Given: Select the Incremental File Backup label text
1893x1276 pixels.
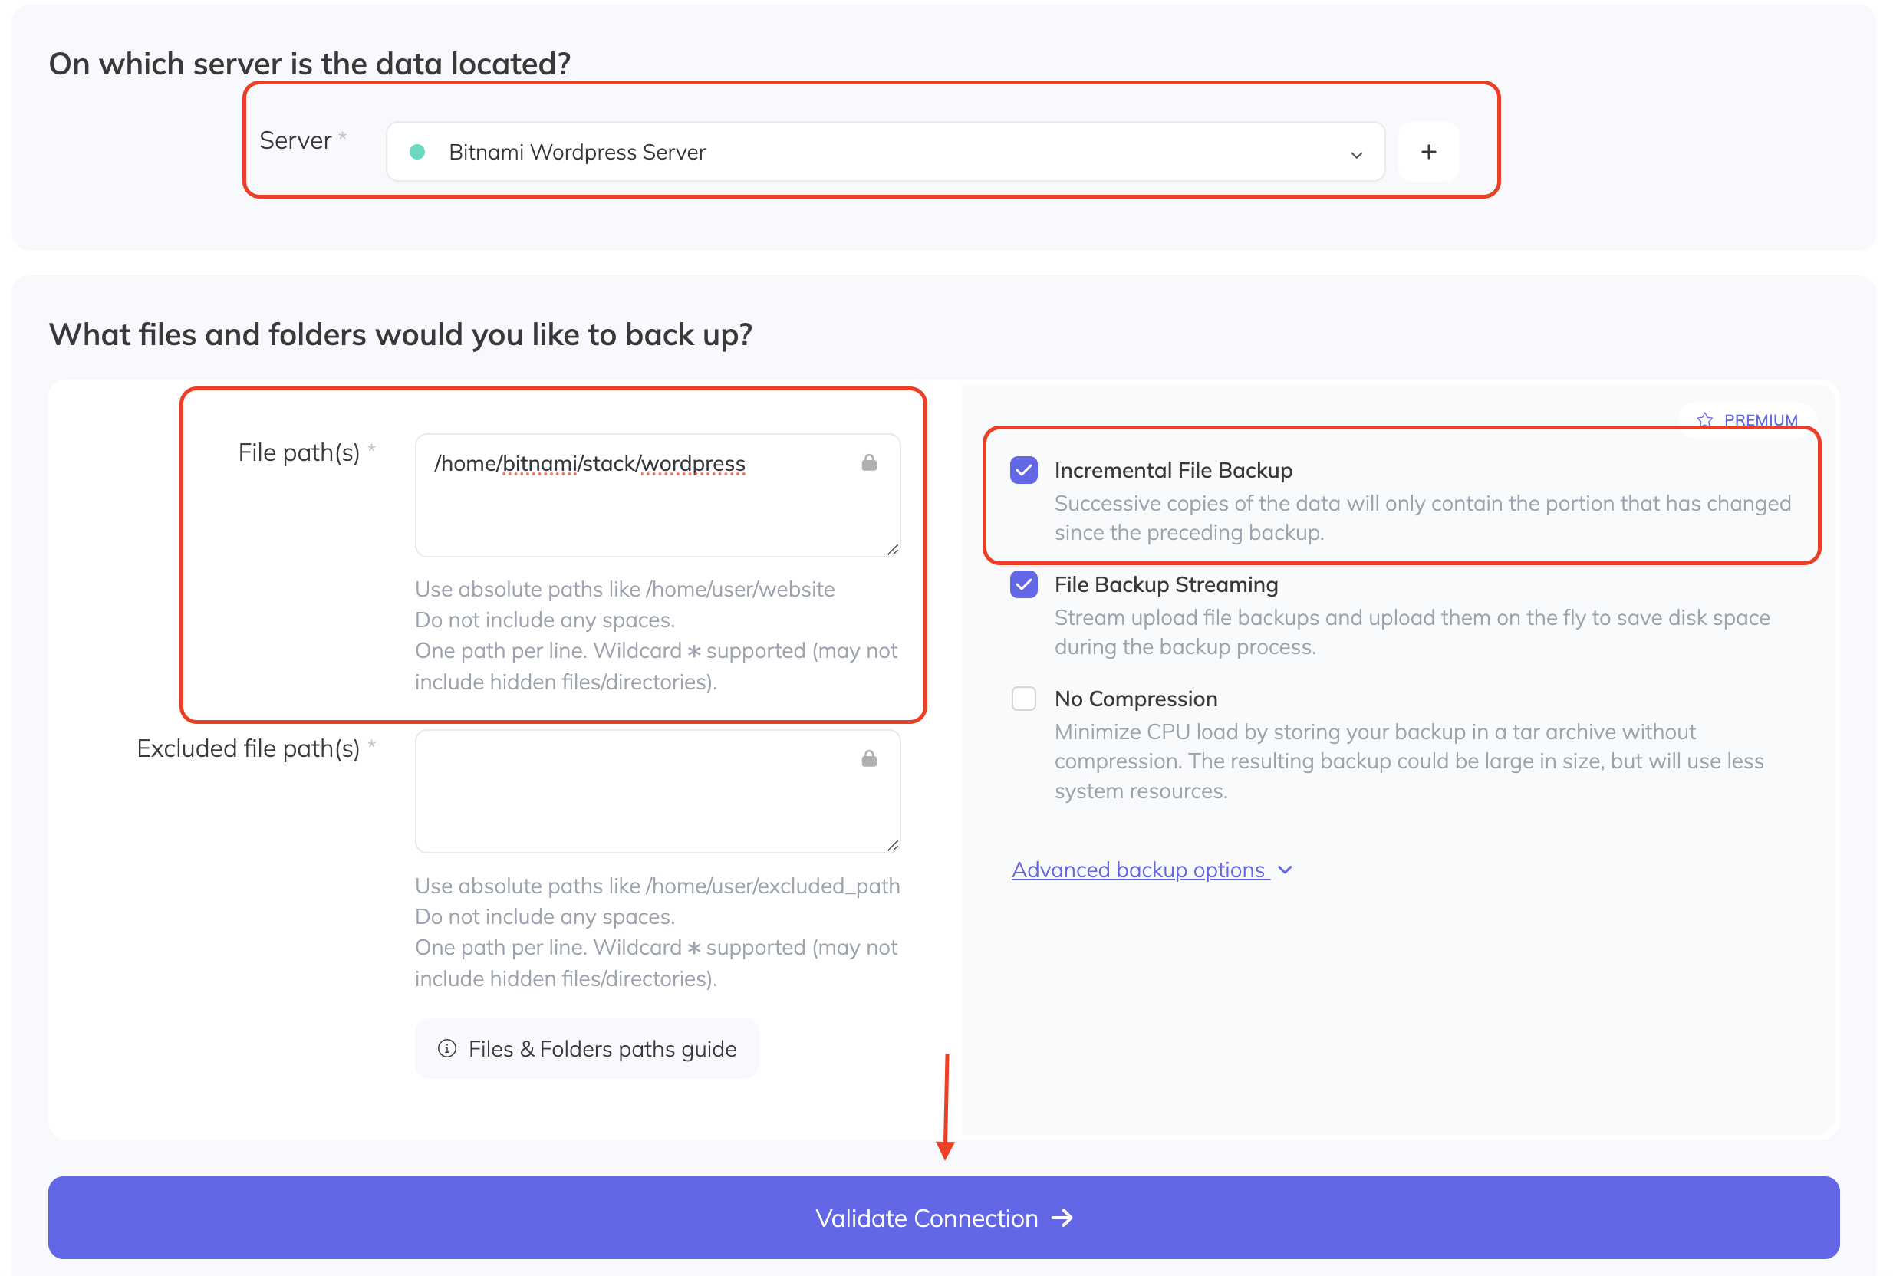Looking at the screenshot, I should click(x=1174, y=469).
